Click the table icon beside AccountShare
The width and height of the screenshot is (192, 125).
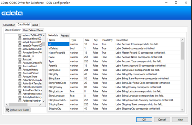coord(20,77)
